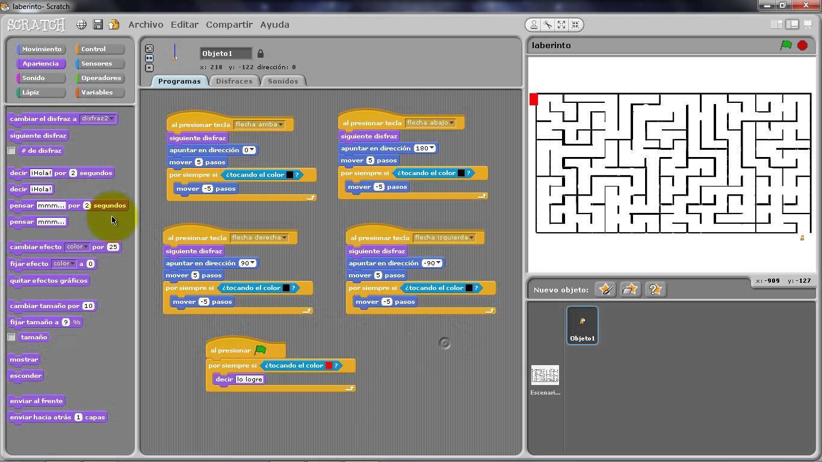Toggle the sprite lock icon
Viewport: 822px width, 462px height.
point(261,54)
